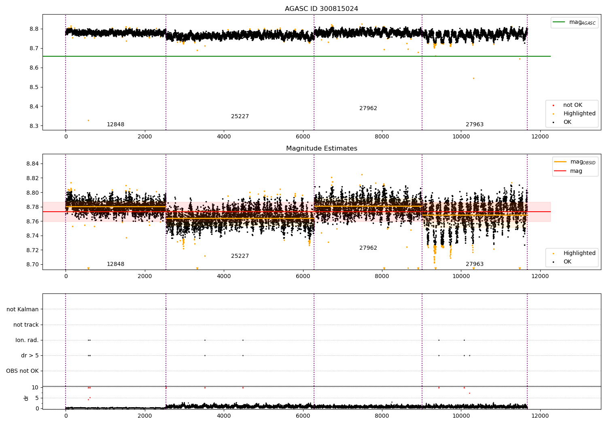Screen dimensions: 607x425
Task: Click the 'AGASC ID 300815024' plot title
Action: (x=321, y=9)
